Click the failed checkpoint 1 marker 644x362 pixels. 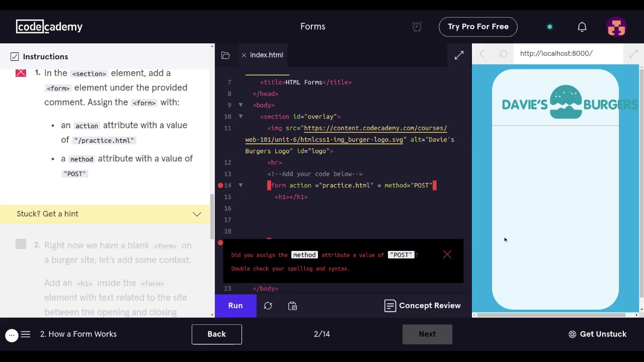tap(21, 72)
